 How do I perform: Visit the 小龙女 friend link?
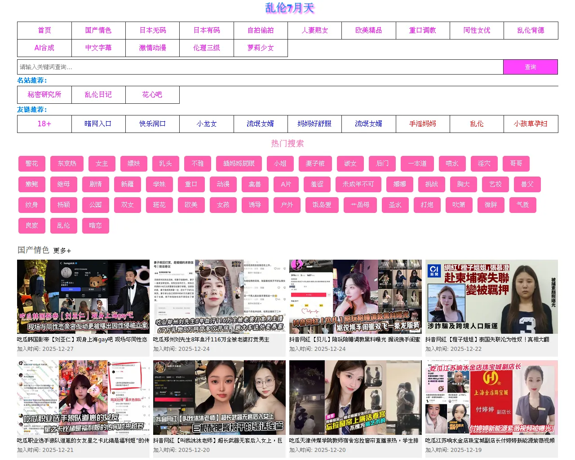pos(207,124)
